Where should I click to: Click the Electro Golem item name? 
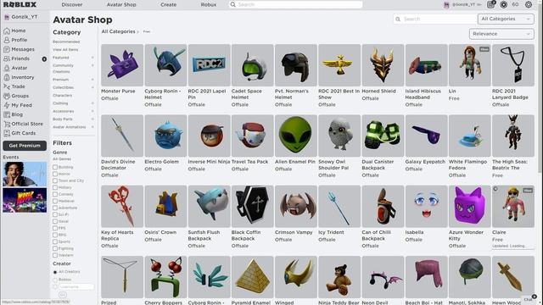point(162,162)
